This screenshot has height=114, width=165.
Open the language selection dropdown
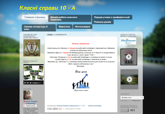(x=132, y=97)
